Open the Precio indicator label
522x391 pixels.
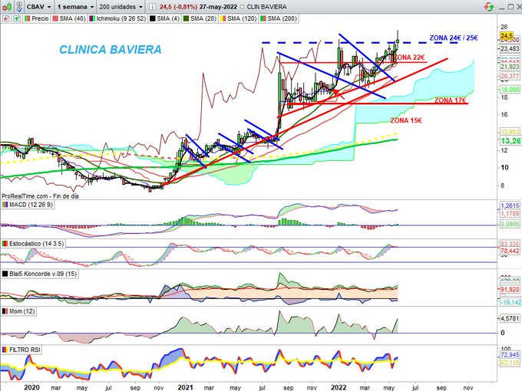tap(37, 18)
